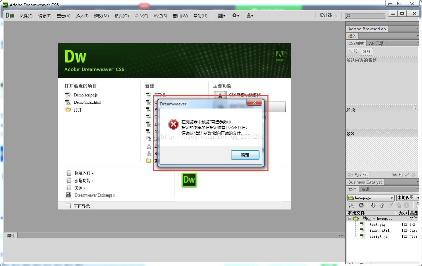Show category view in CSS panel
Viewport: 422px width, 266px height.
tap(350, 175)
